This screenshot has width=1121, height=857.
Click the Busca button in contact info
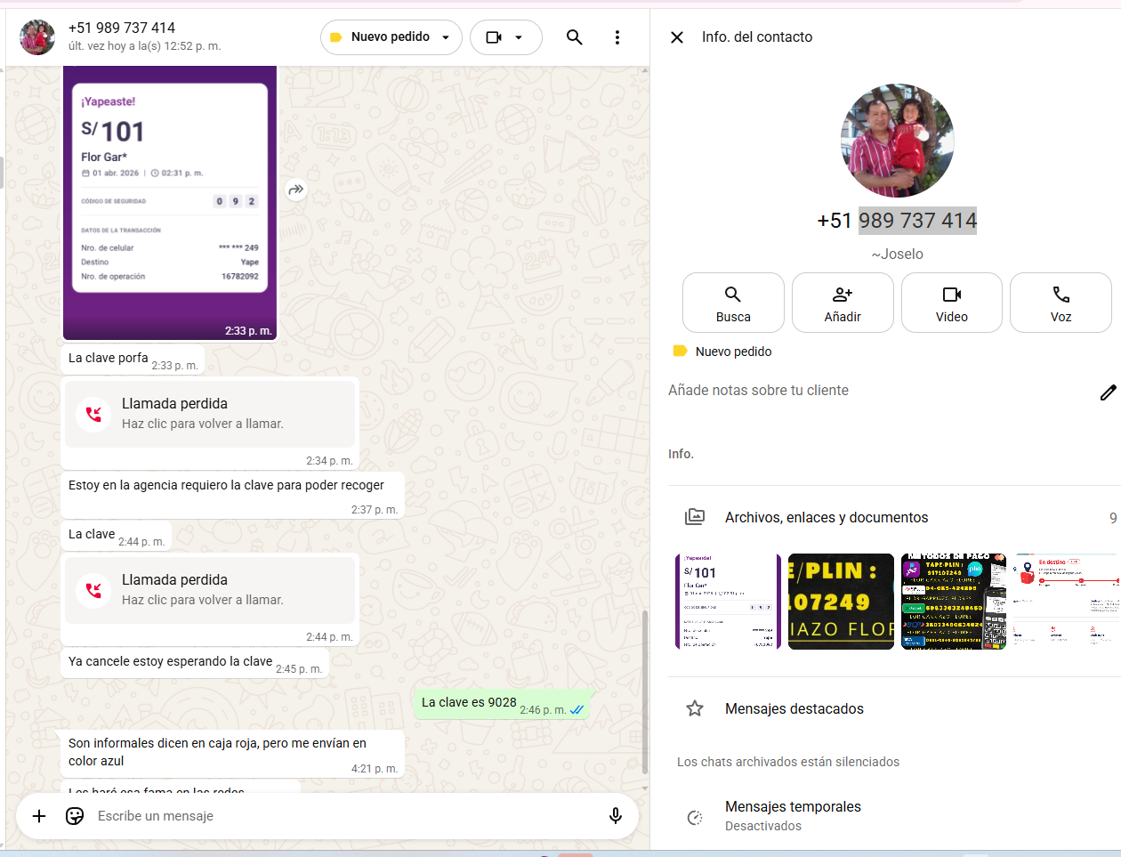733,303
